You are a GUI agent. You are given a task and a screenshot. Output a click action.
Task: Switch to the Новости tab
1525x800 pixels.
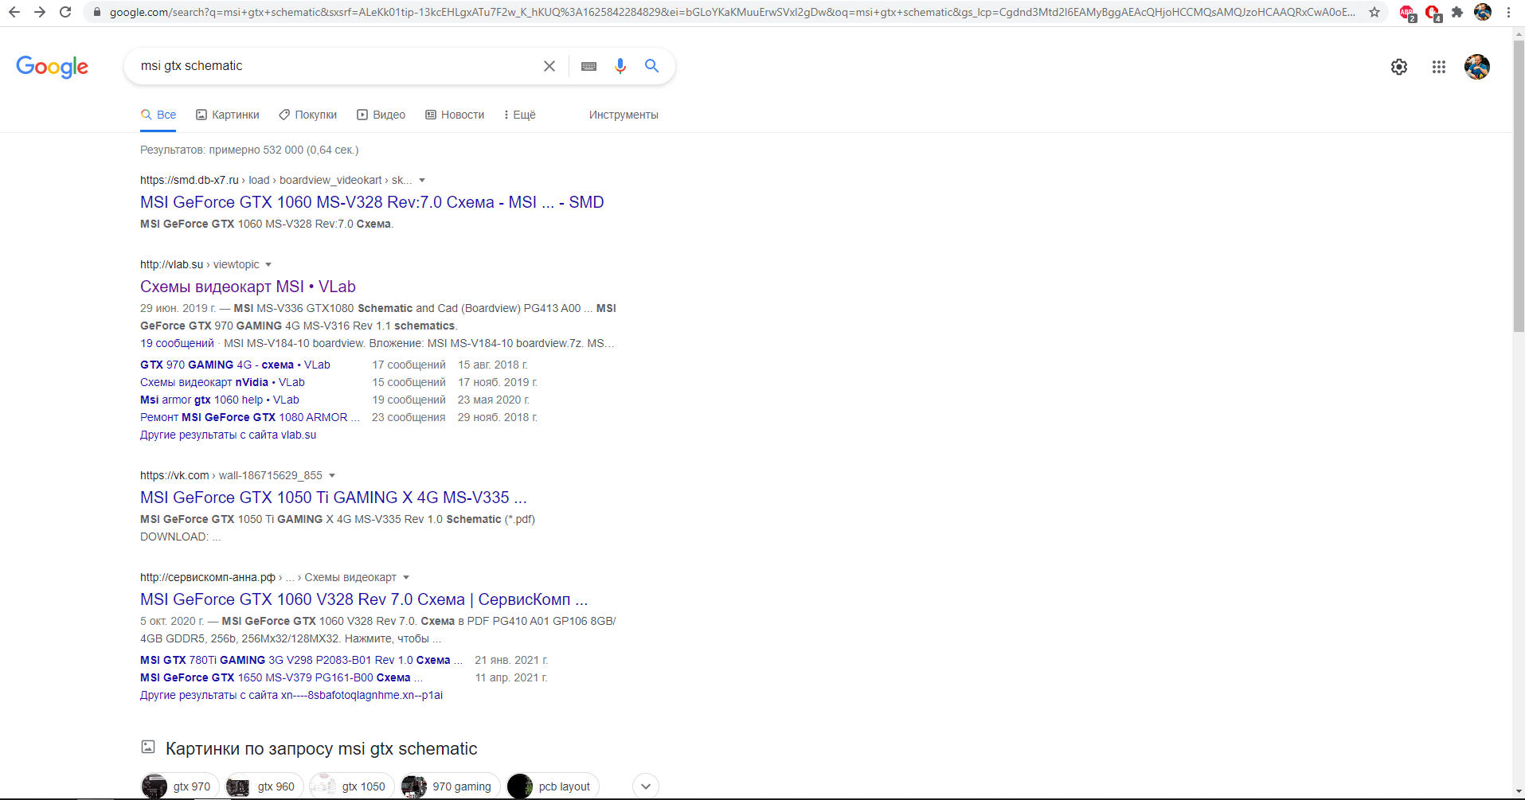pos(455,115)
